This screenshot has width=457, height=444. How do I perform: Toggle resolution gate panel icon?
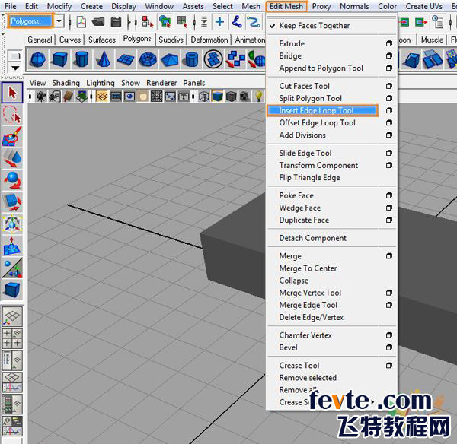click(129, 97)
